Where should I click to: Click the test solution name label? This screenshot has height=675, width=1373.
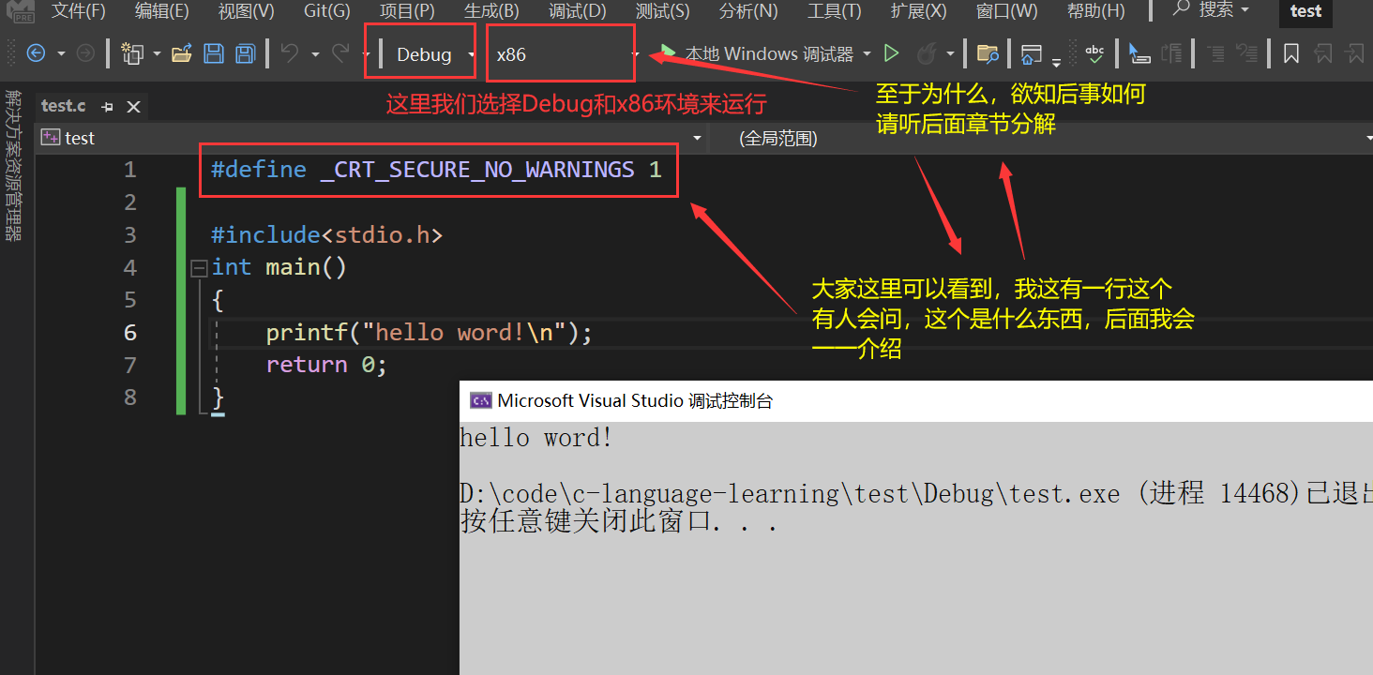click(x=1305, y=11)
